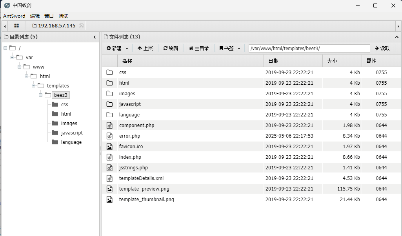Click the 新建 button
This screenshot has height=236, width=402.
[x=114, y=48]
